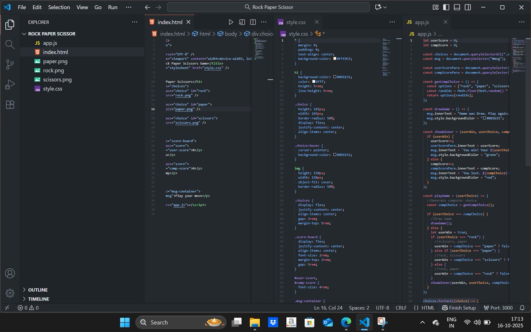Open File Explorer from taskbar
The height and width of the screenshot is (332, 531).
[x=254, y=322]
